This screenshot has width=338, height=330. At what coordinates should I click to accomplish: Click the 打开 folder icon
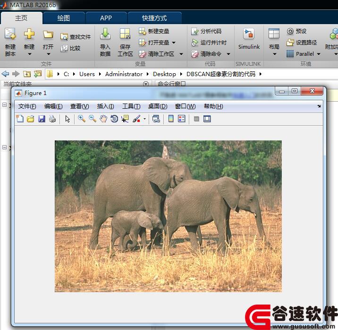(48, 35)
